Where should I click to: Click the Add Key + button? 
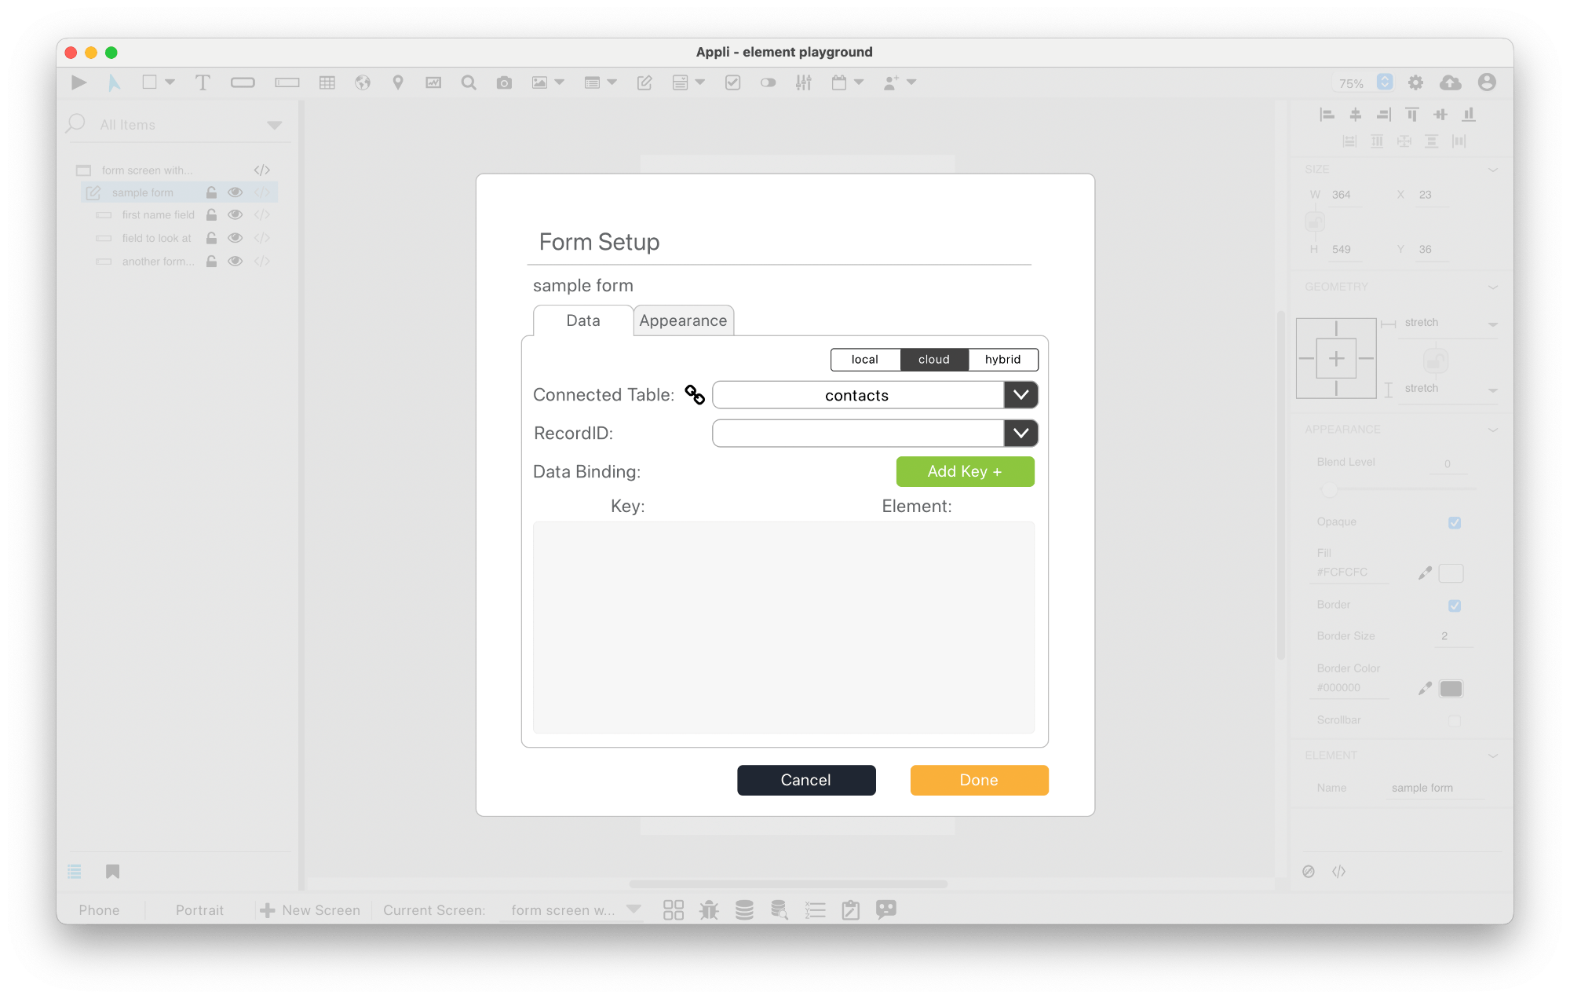pos(965,471)
